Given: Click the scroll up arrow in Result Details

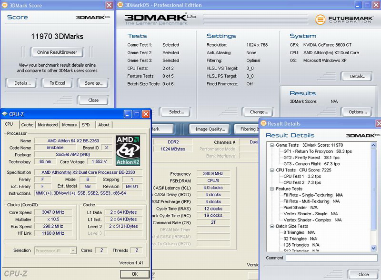Looking at the screenshot, I should click(x=373, y=145).
